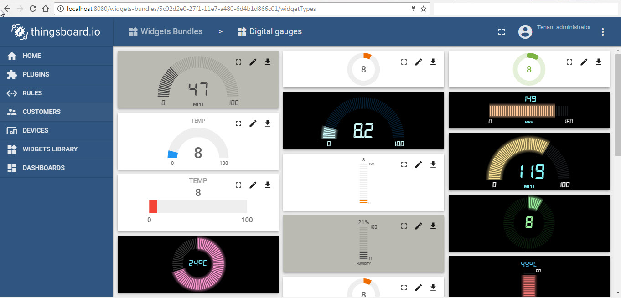Image resolution: width=621 pixels, height=298 pixels.
Task: Open the user account avatar
Action: point(525,31)
